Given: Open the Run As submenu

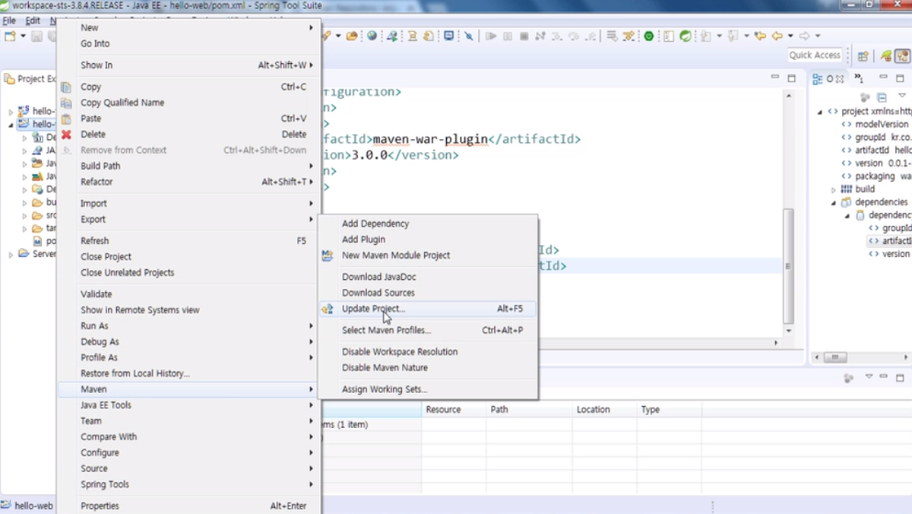Looking at the screenshot, I should click(x=190, y=325).
